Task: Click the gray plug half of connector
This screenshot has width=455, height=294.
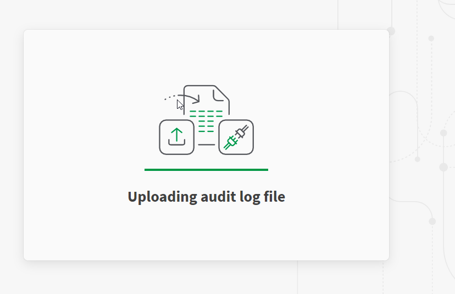Action: [x=242, y=131]
